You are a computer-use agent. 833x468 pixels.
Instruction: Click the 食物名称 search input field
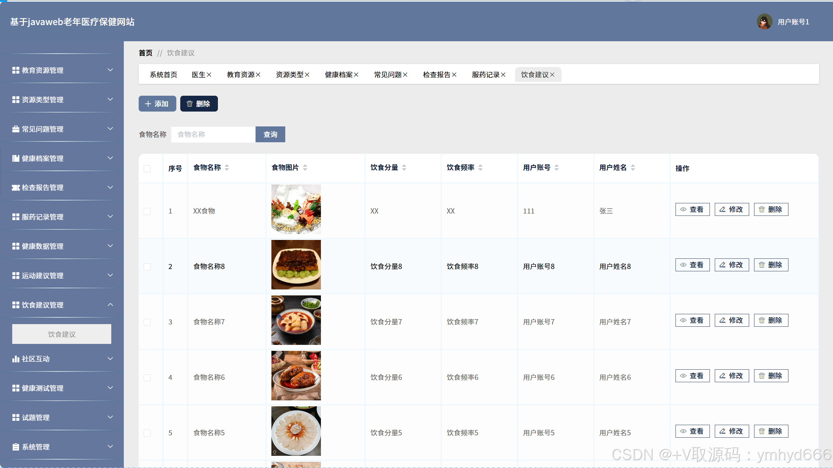[x=213, y=135]
